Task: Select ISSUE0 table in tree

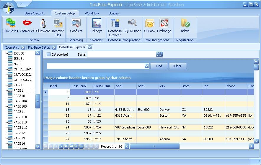Action: pos(19,53)
